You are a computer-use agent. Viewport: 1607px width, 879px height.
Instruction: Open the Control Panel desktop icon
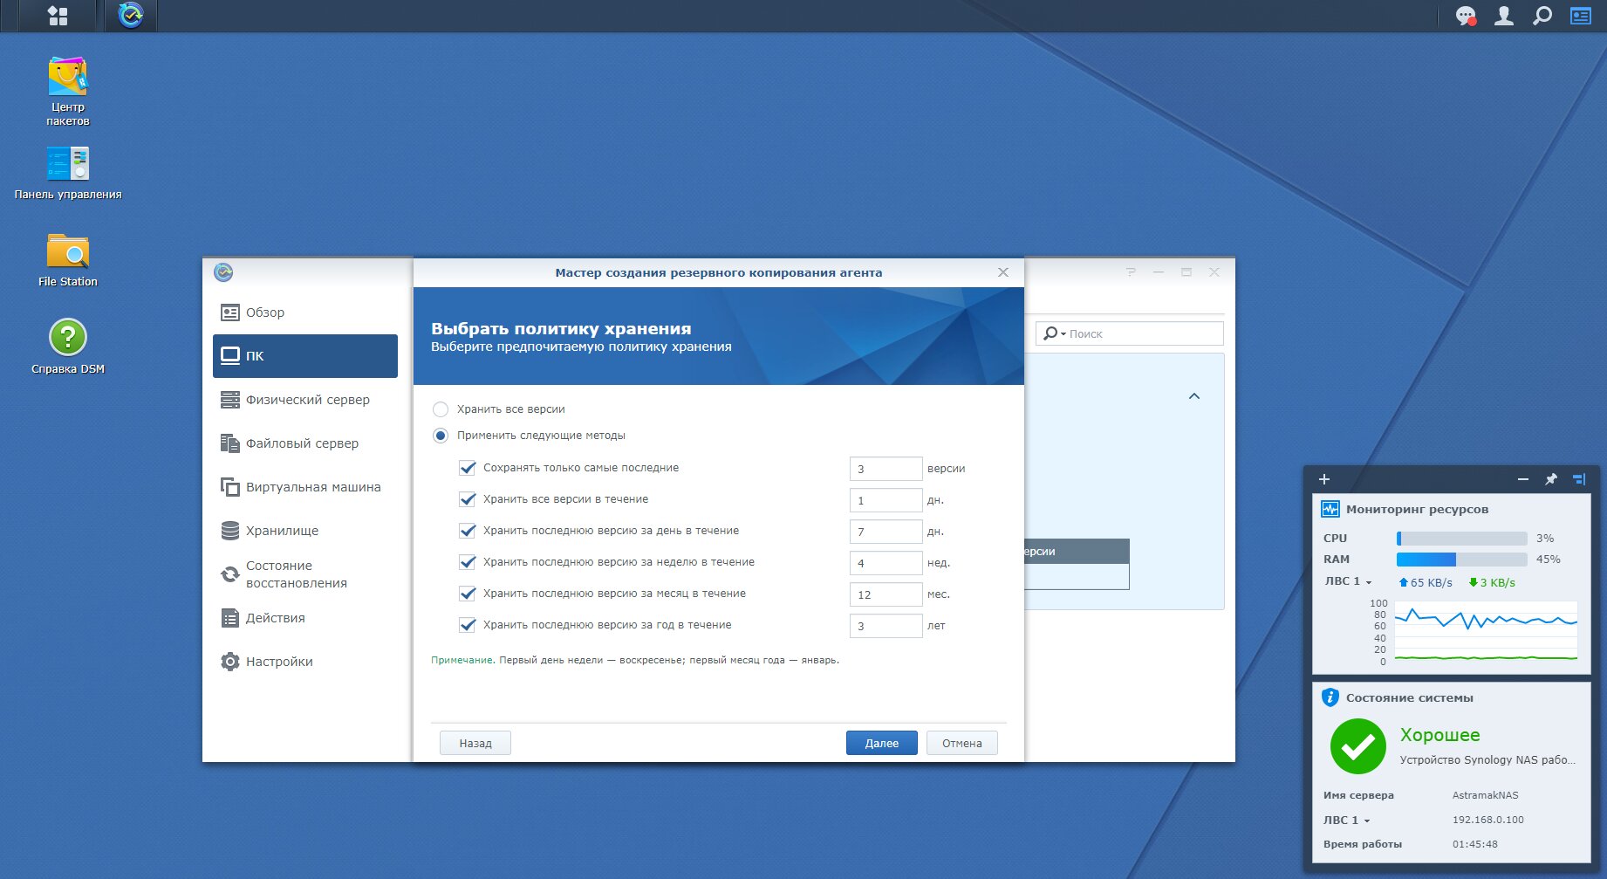coord(68,172)
